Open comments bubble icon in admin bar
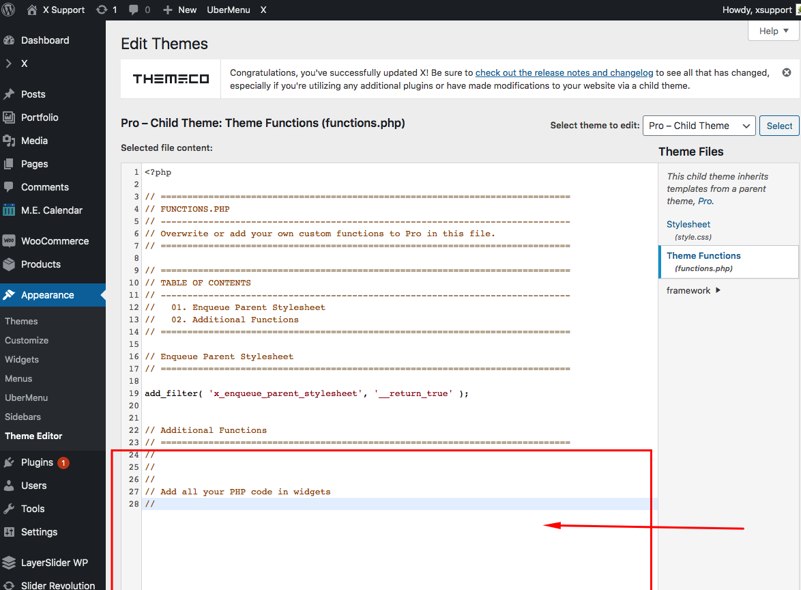This screenshot has height=590, width=801. pyautogui.click(x=133, y=10)
